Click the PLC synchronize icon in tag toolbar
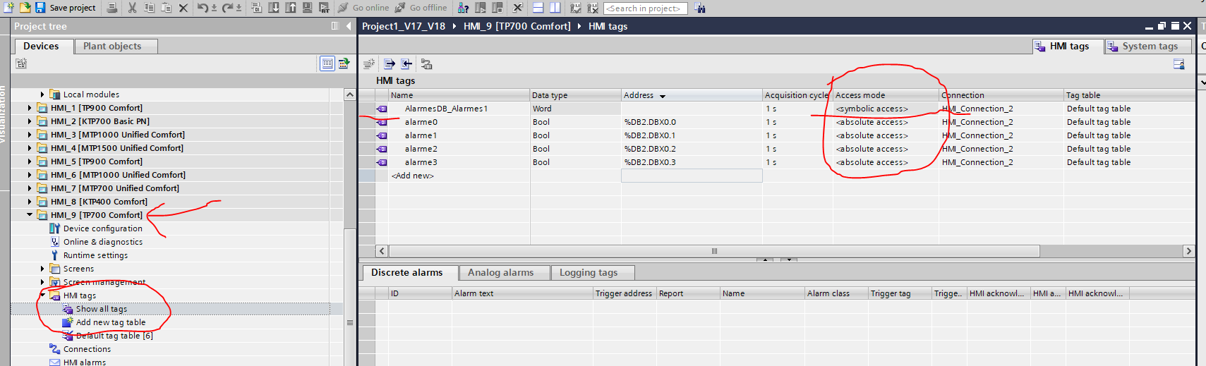The width and height of the screenshot is (1206, 366). (x=426, y=63)
